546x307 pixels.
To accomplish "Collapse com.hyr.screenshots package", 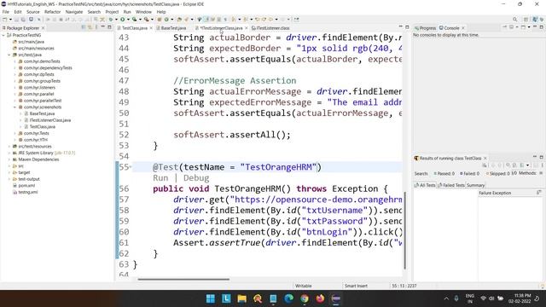I will pyautogui.click(x=15, y=107).
